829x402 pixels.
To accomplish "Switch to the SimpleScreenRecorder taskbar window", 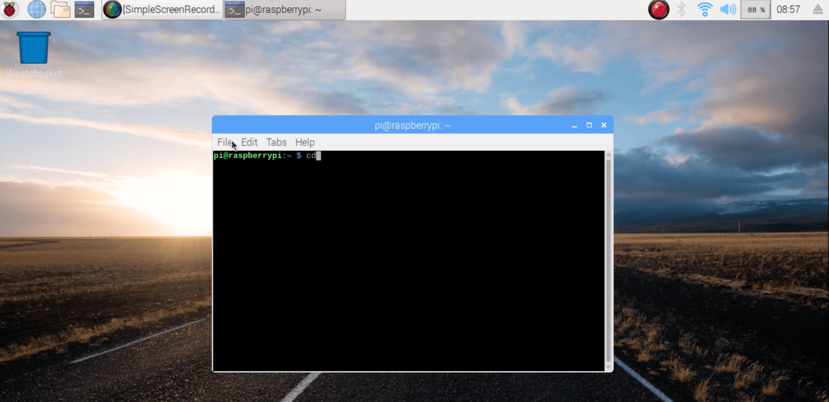I will click(x=163, y=10).
